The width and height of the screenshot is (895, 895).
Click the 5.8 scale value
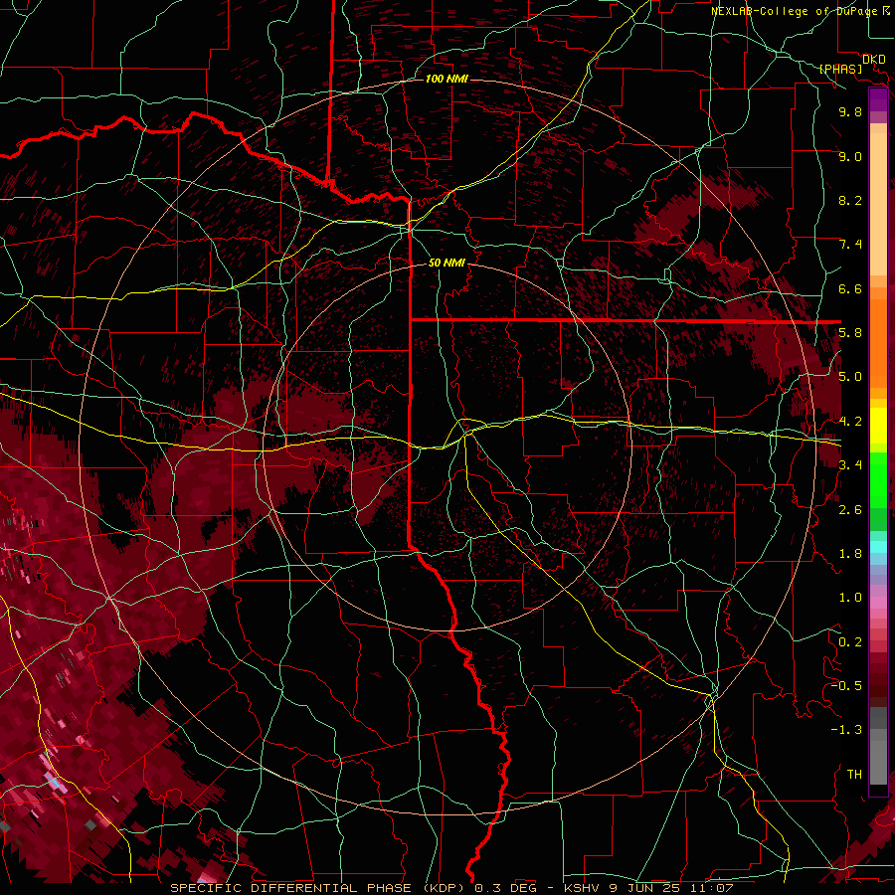850,332
